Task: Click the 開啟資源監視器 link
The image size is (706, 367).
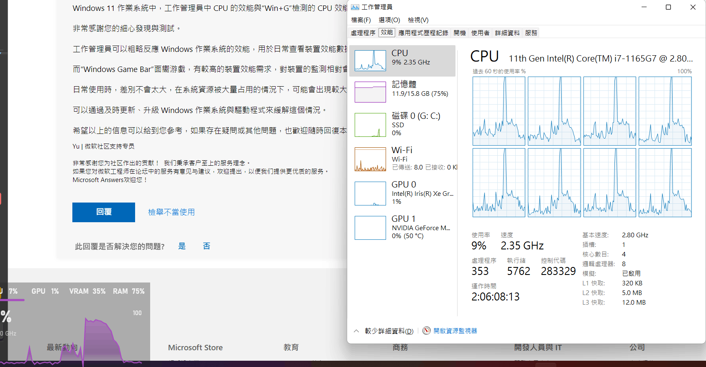Action: (x=455, y=331)
